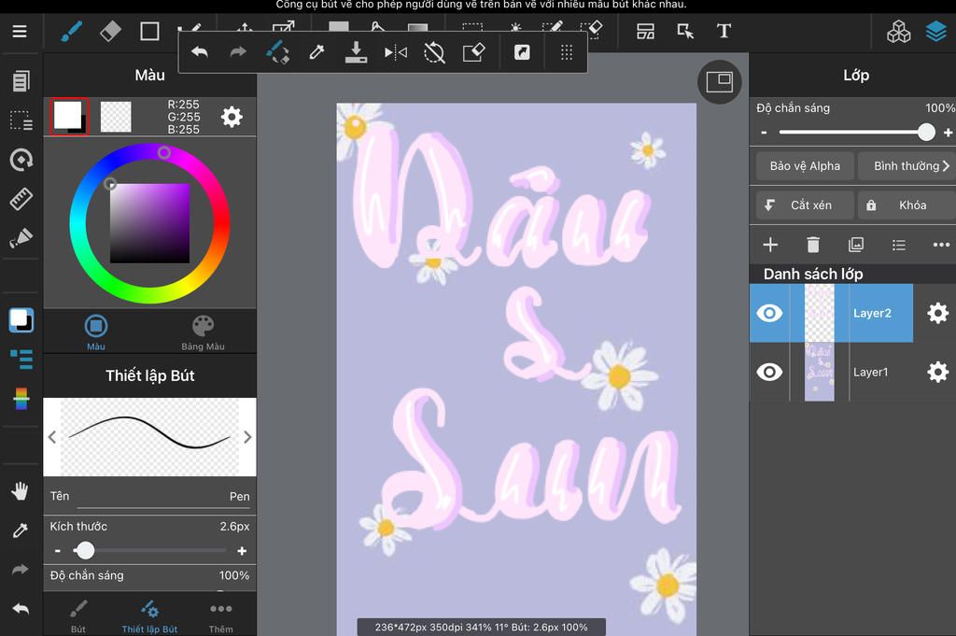Select the Text tool

(724, 31)
